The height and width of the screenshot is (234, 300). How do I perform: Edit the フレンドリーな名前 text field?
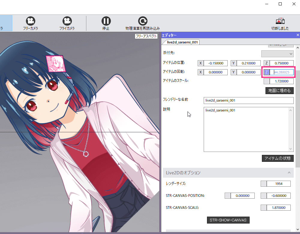(248, 100)
